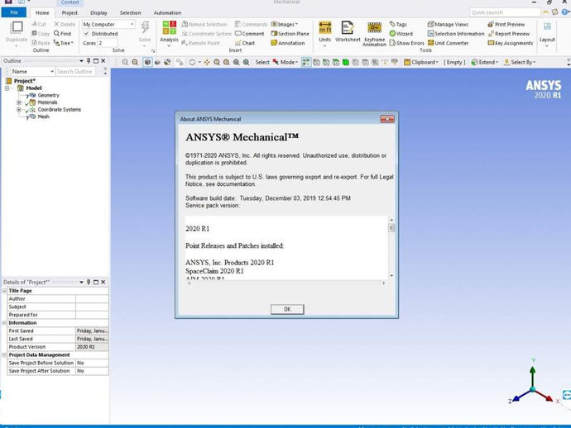
Task: Click the Pan view toolbar icon
Action: click(207, 62)
